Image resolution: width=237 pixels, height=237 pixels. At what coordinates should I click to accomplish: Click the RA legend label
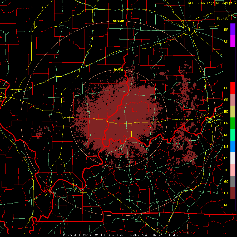[226, 135]
